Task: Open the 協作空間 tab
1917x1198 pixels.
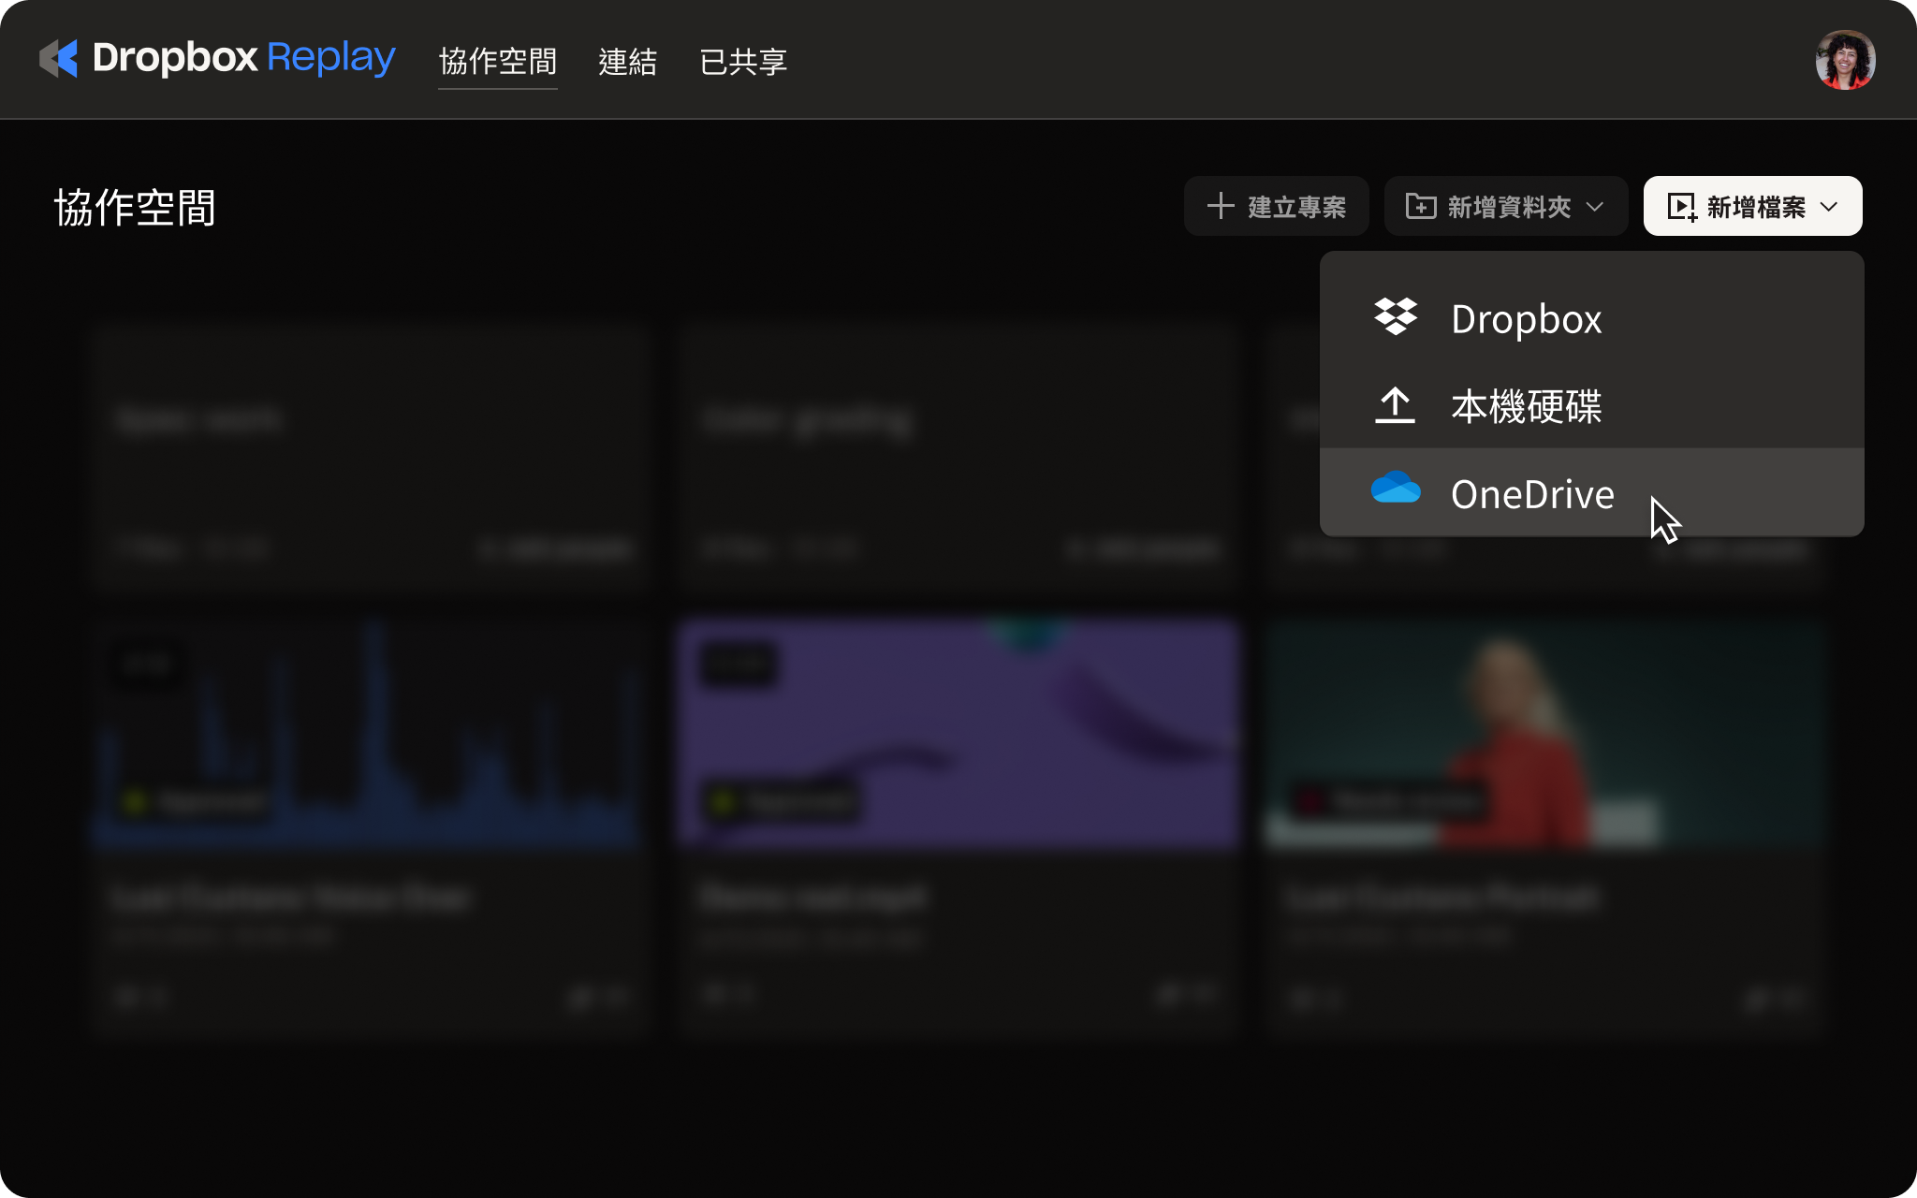Action: tap(498, 62)
